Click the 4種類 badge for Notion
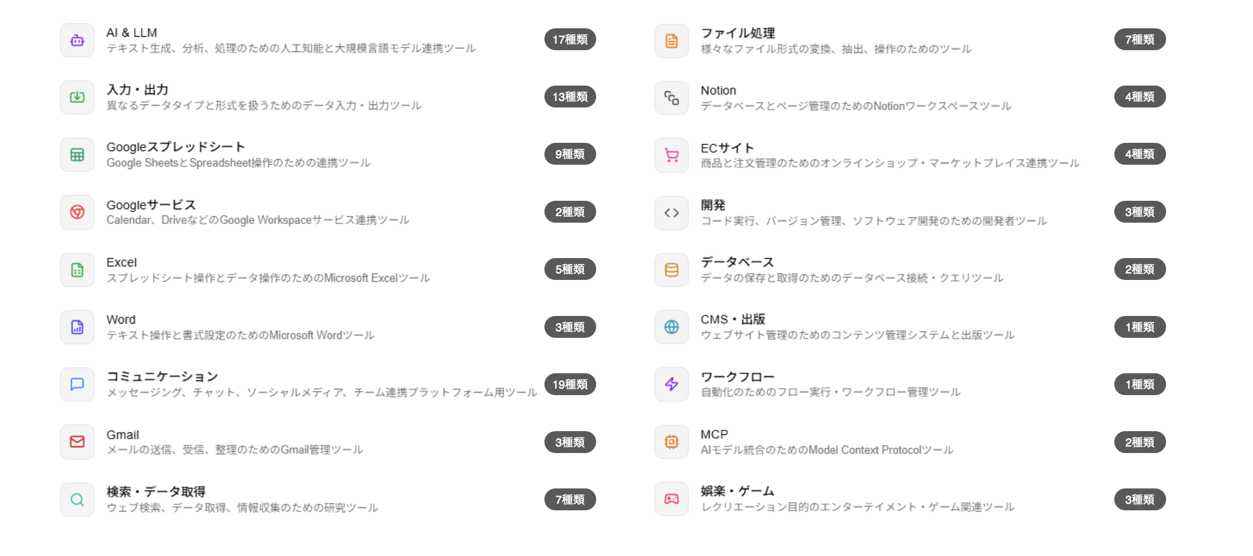 tap(1140, 97)
